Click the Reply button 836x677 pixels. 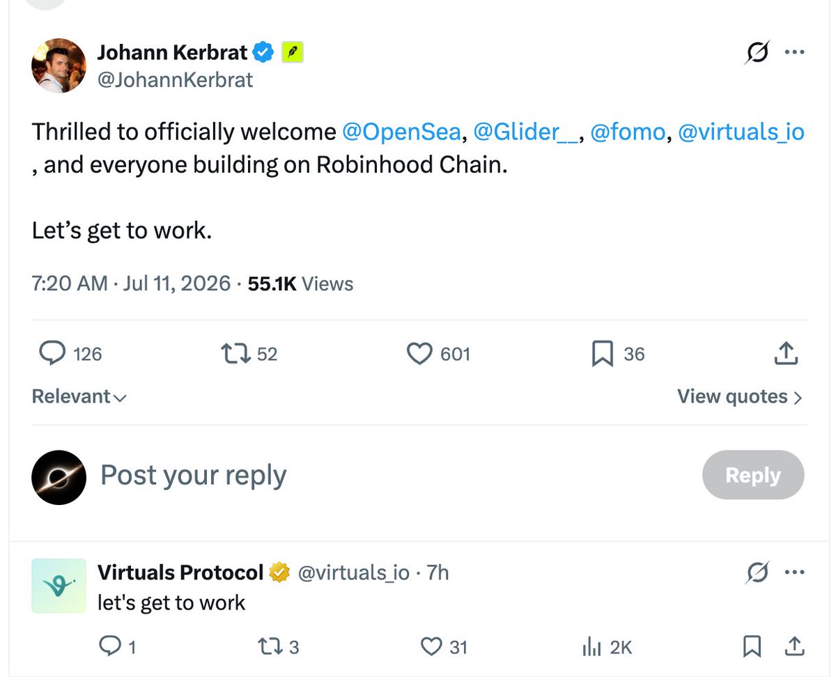point(753,475)
